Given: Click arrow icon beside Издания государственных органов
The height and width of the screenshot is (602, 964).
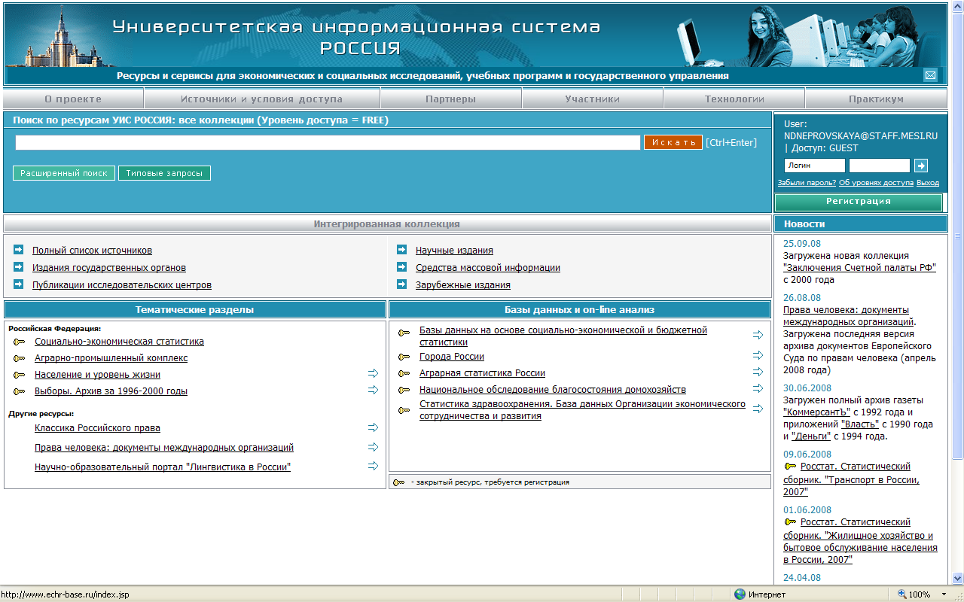Looking at the screenshot, I should tap(18, 267).
